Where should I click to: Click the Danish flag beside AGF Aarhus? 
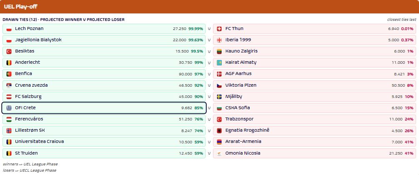pyautogui.click(x=219, y=74)
